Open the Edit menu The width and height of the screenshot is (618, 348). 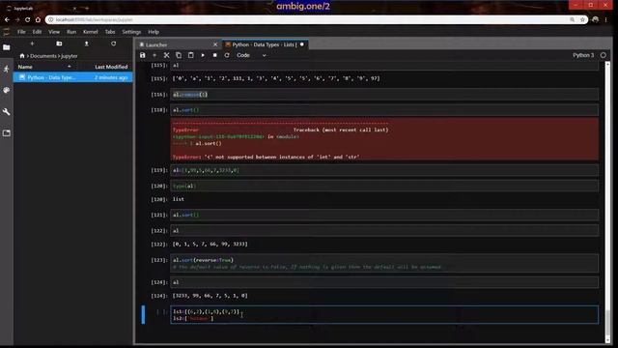point(37,32)
